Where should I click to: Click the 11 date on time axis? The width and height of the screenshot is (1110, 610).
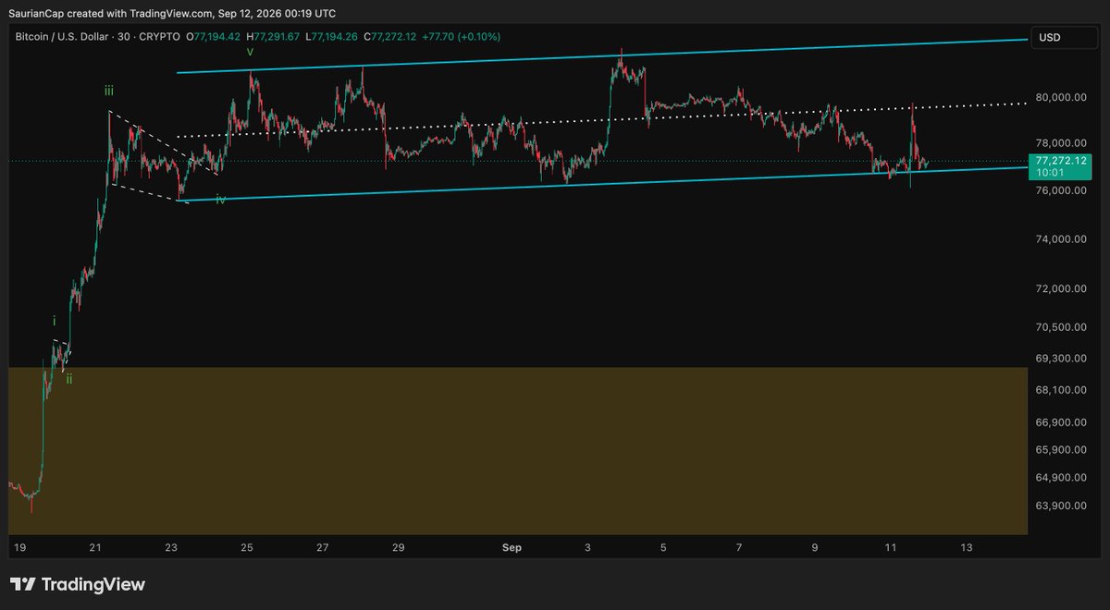891,548
